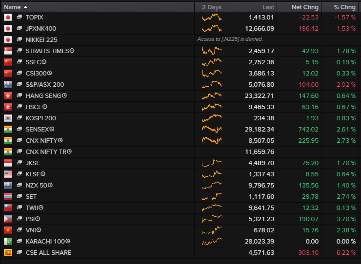Open the popup window icon beside CSI300
The height and width of the screenshot is (264, 361).
(20, 73)
